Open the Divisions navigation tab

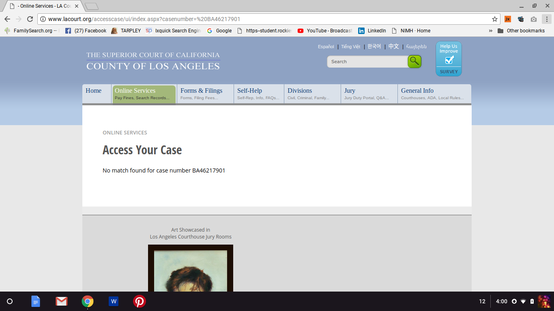(x=312, y=94)
